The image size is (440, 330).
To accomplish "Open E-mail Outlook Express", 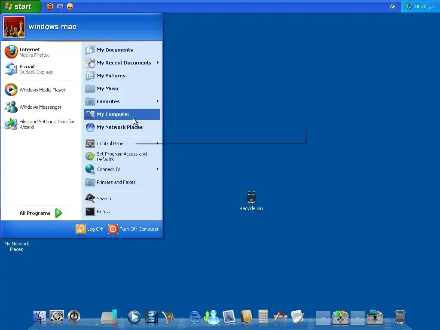I will click(41, 69).
